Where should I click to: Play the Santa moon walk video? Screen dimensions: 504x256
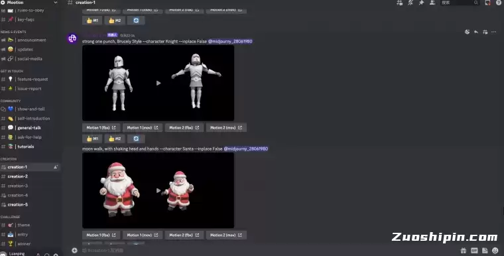pyautogui.click(x=158, y=190)
